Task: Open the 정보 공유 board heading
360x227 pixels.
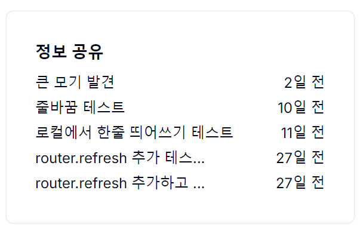Action: point(69,52)
